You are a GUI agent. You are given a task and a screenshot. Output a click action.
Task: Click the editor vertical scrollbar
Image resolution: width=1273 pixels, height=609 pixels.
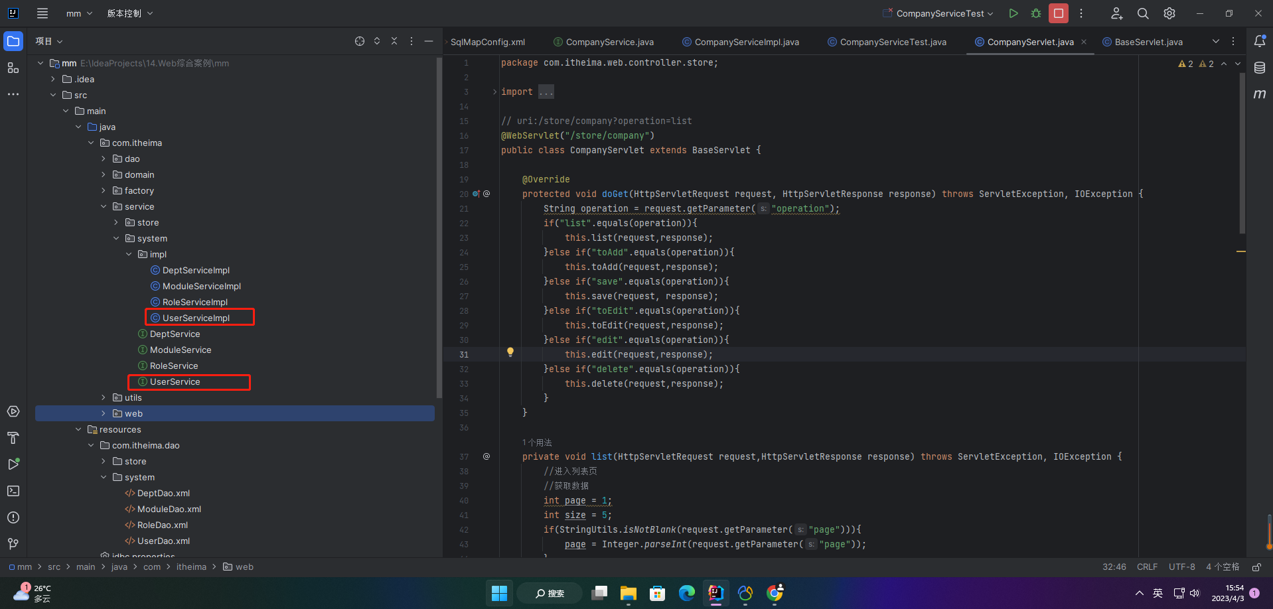1242,153
